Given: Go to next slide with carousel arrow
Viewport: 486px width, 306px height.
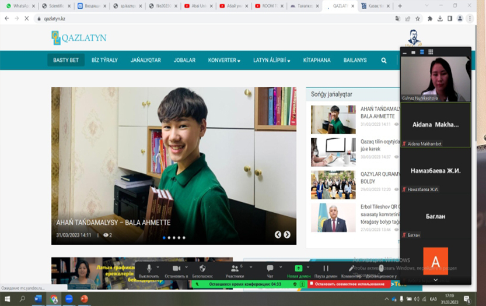Looking at the screenshot, I should [x=287, y=234].
